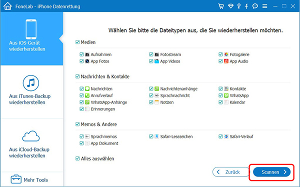Click the App Videos clapperboard icon

(x=156, y=61)
